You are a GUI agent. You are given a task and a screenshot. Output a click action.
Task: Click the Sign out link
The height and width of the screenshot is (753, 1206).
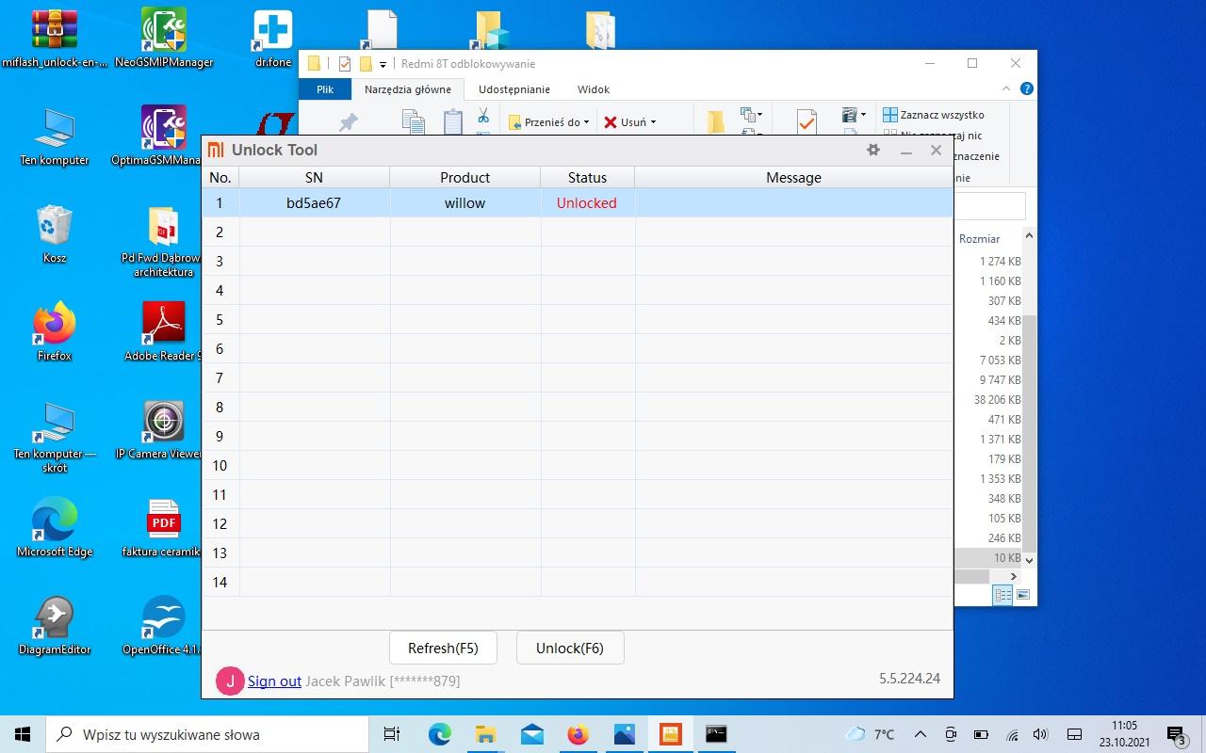coord(274,681)
